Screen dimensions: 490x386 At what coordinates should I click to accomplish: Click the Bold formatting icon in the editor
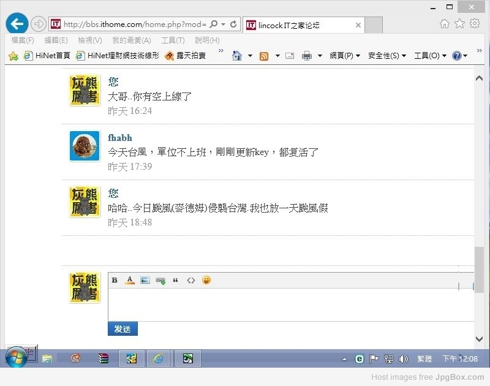(115, 281)
